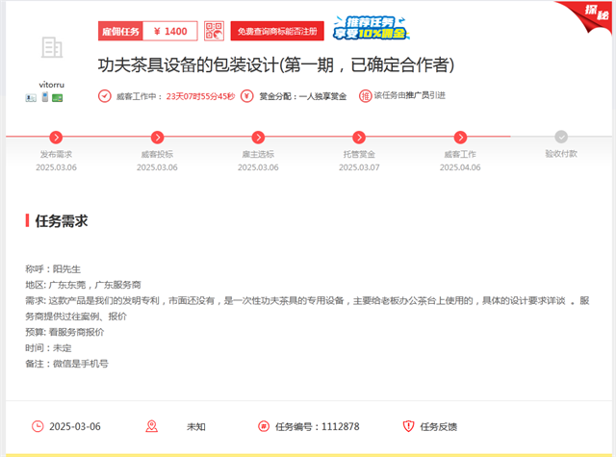Click the shield icon beside 任务反馈
The height and width of the screenshot is (457, 616).
point(408,426)
